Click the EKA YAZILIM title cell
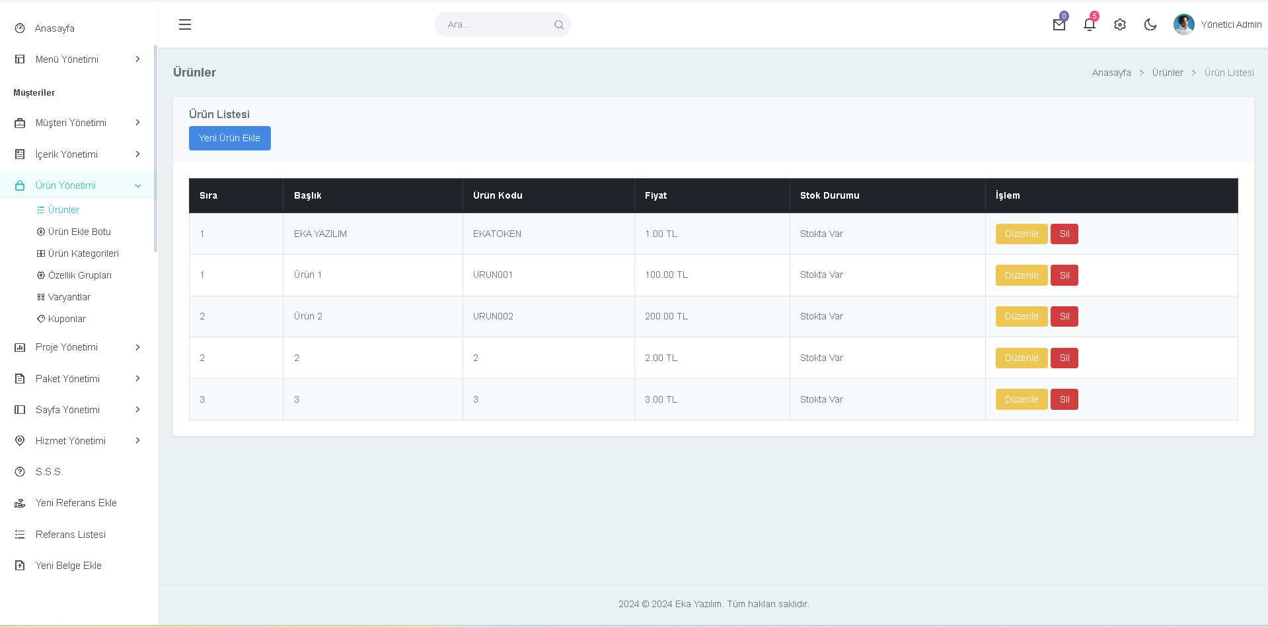The image size is (1268, 627). [373, 234]
